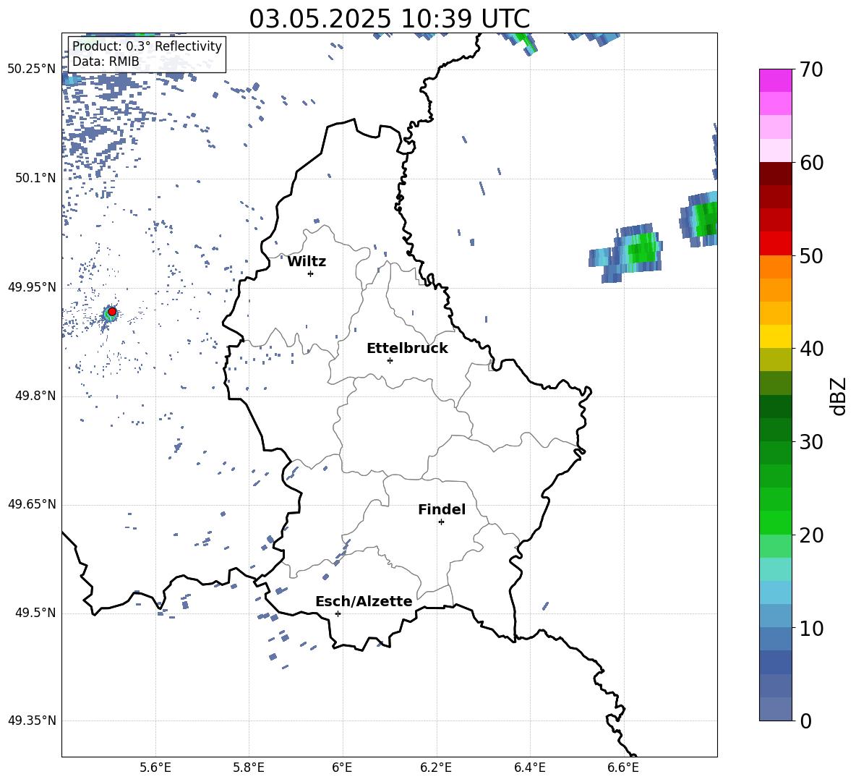Click the red radar location dot
The image size is (856, 782).
(x=112, y=311)
